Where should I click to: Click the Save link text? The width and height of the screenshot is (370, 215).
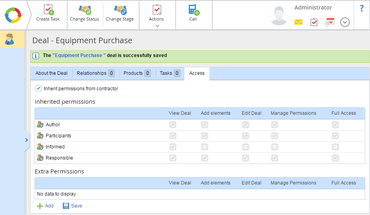click(77, 206)
